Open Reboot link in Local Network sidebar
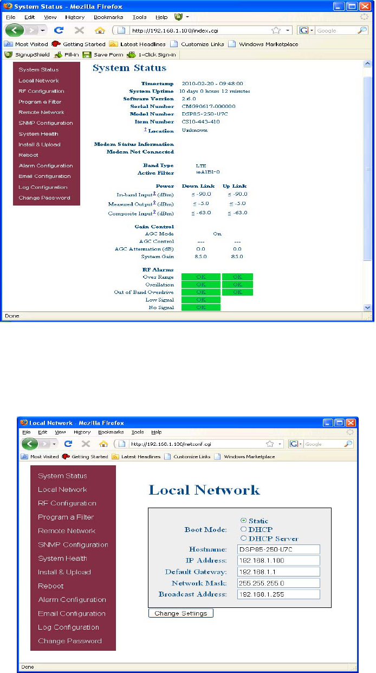Viewport: 376px width, 673px height. tap(50, 586)
